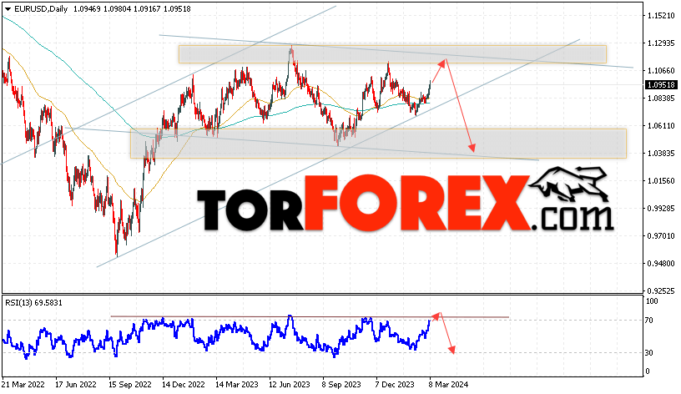Click the 14 Mar 2023 date label
Screen dimensions: 681x394
[237, 385]
